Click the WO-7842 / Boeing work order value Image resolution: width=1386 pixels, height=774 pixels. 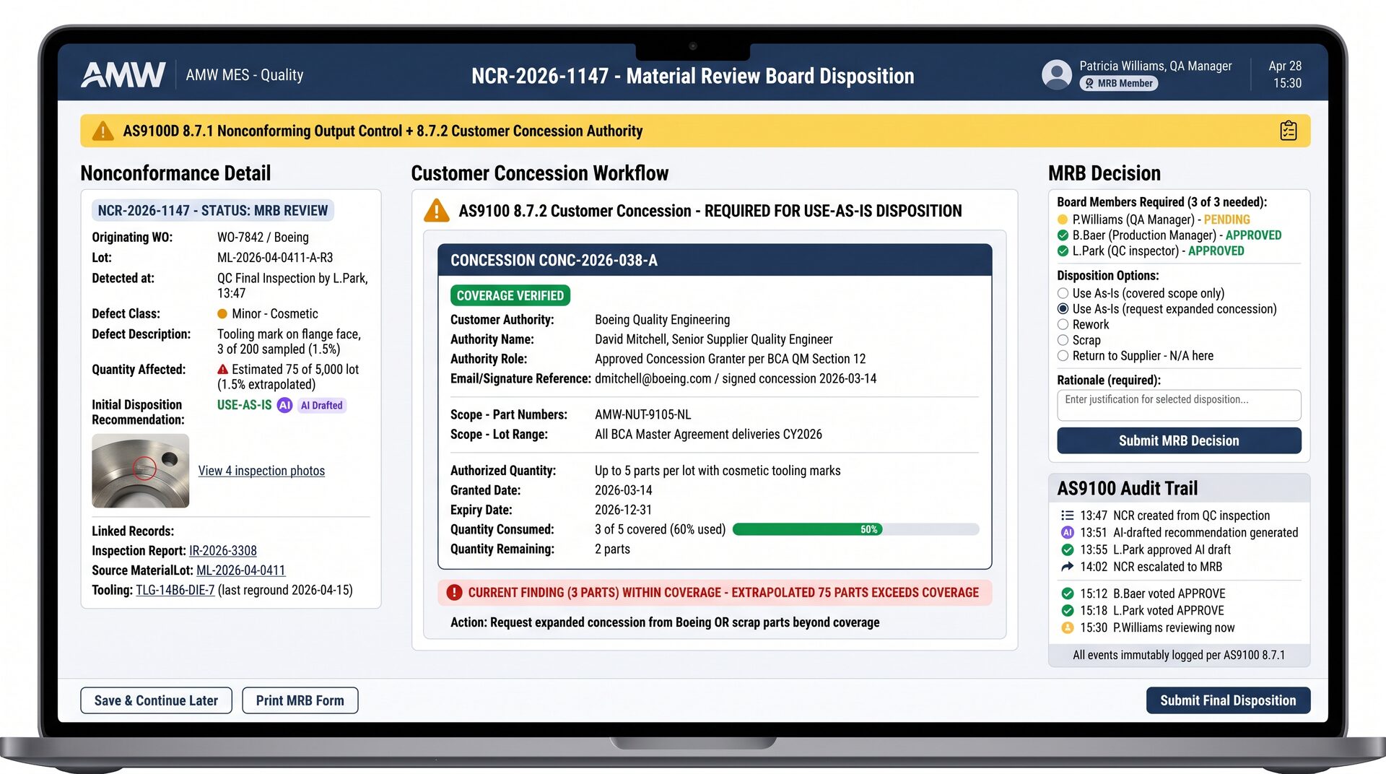pos(263,238)
